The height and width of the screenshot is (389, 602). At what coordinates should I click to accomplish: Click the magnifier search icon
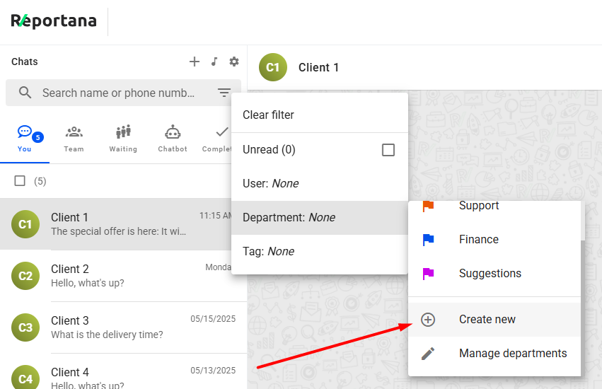[x=25, y=93]
